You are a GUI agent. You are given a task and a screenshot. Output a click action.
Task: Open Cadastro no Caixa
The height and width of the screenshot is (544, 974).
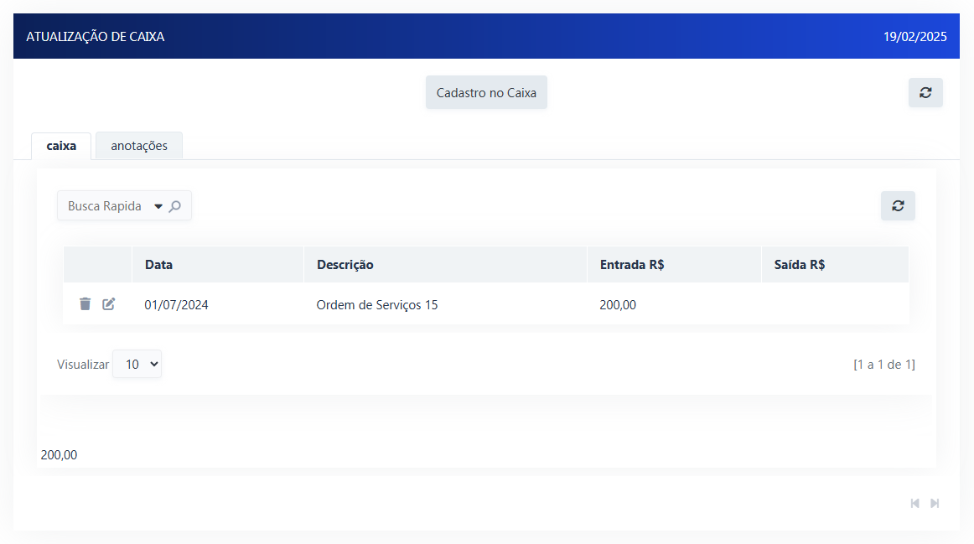pyautogui.click(x=486, y=92)
